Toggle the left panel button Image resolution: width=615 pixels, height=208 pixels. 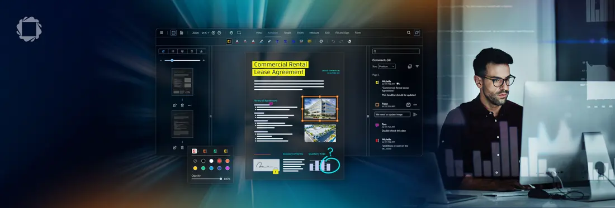173,33
